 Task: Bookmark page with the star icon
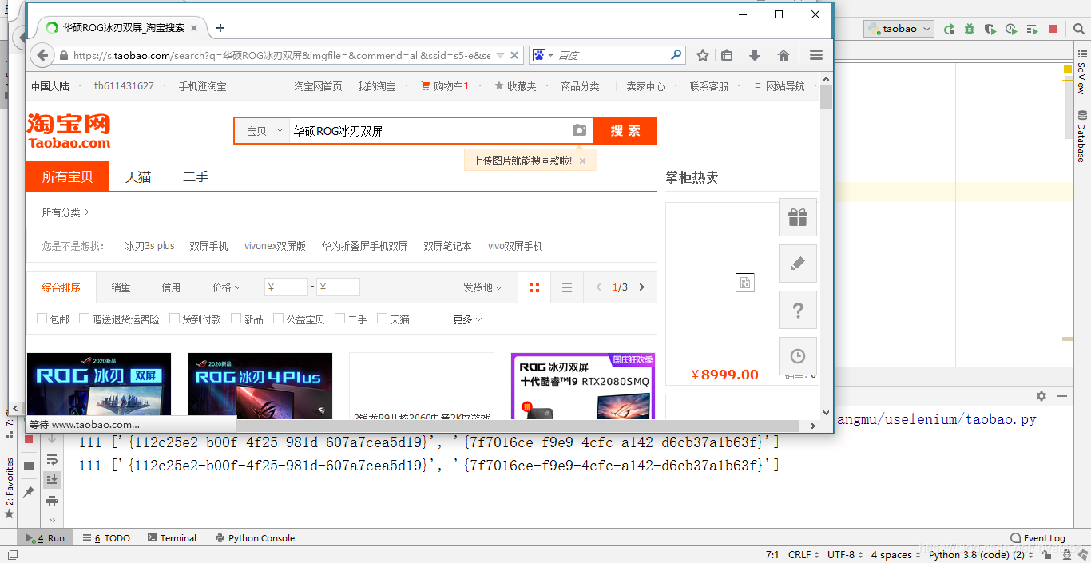click(x=703, y=55)
